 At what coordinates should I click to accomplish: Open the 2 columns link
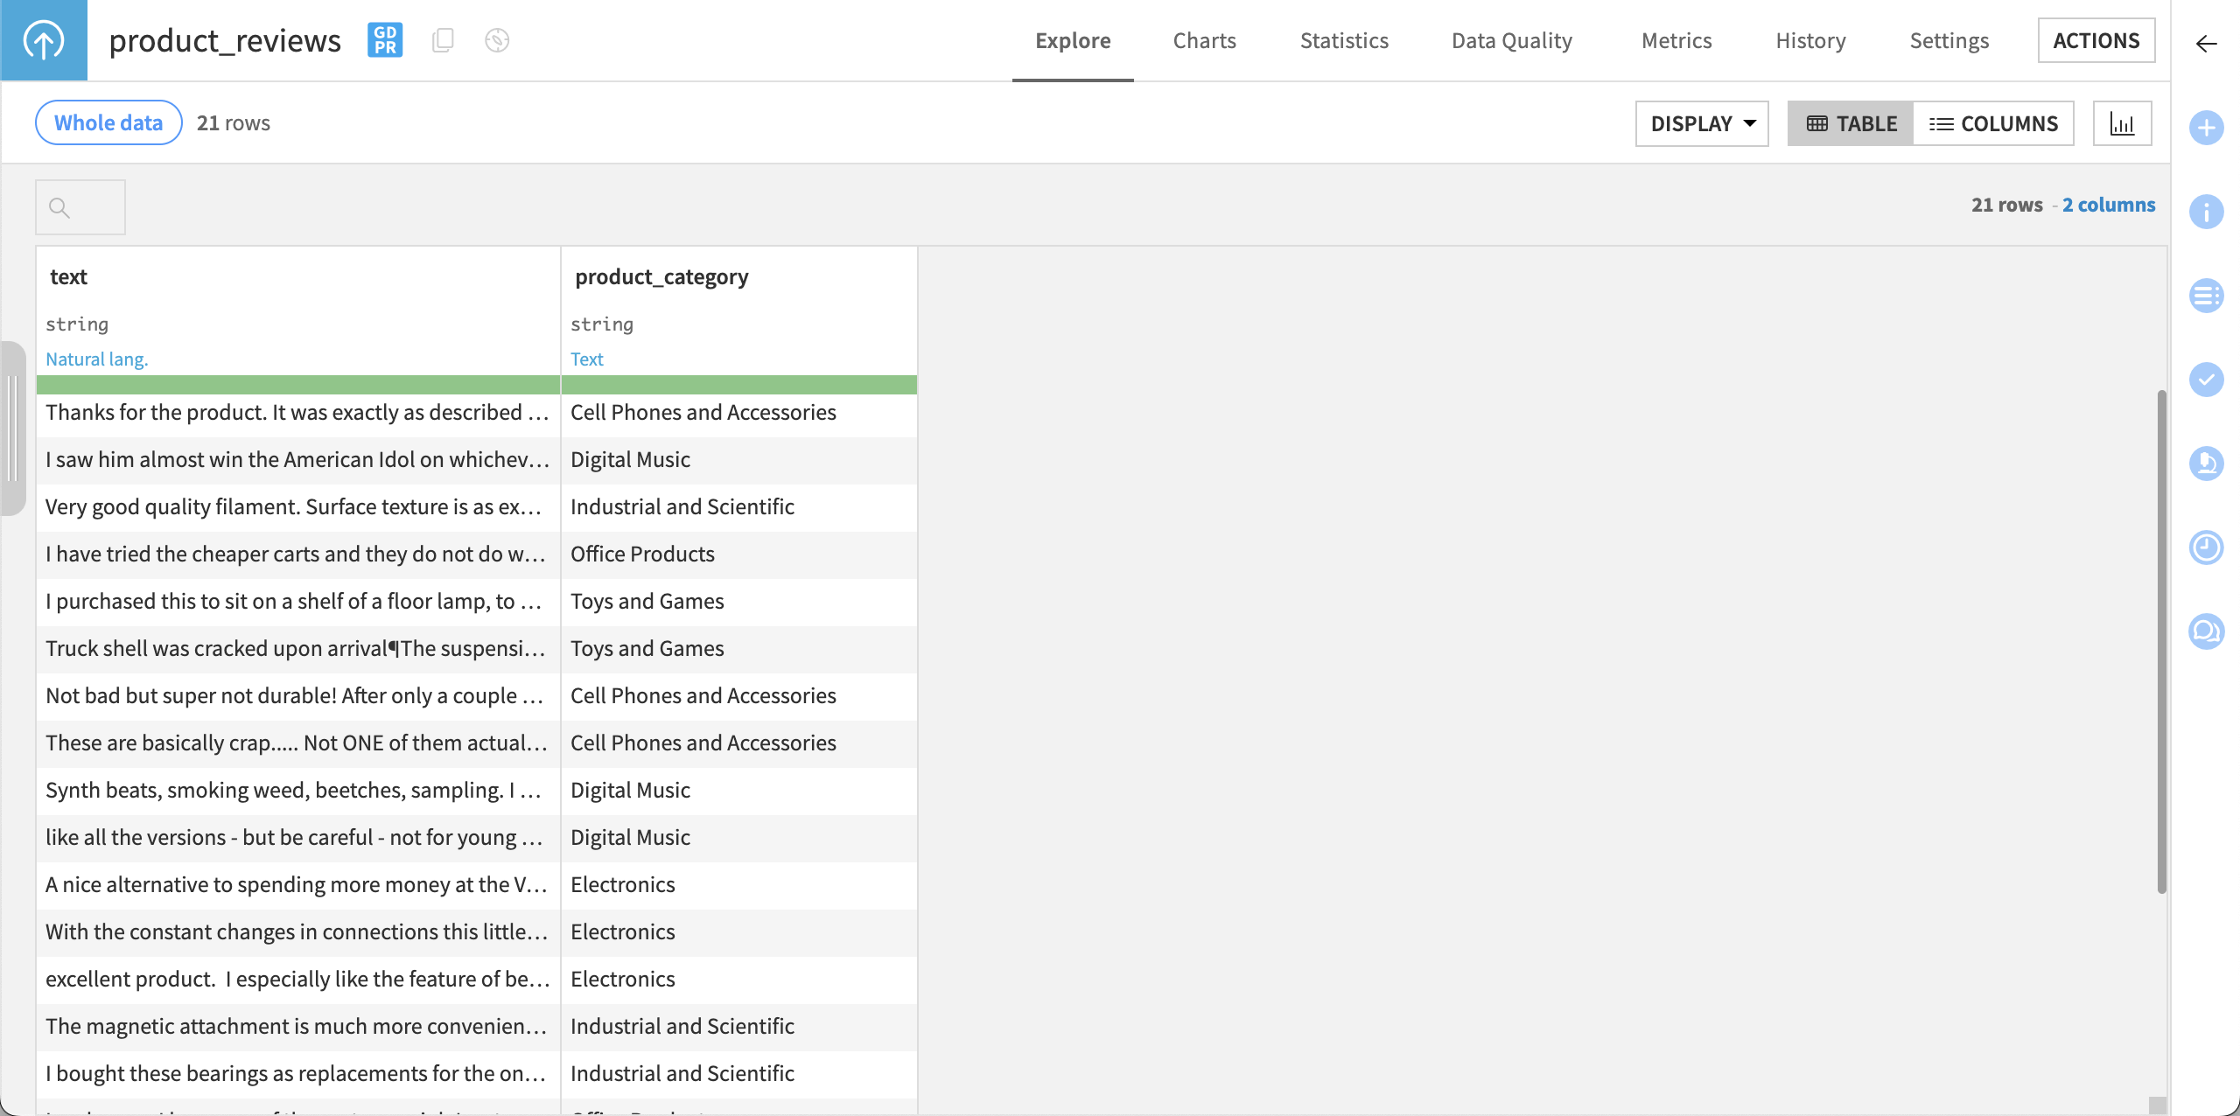tap(2109, 205)
